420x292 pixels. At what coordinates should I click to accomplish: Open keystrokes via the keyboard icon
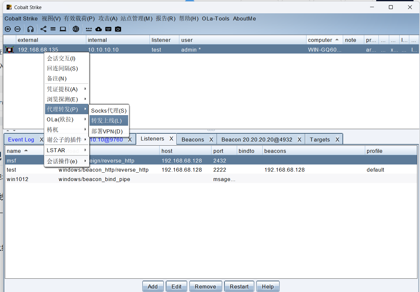[x=108, y=29]
